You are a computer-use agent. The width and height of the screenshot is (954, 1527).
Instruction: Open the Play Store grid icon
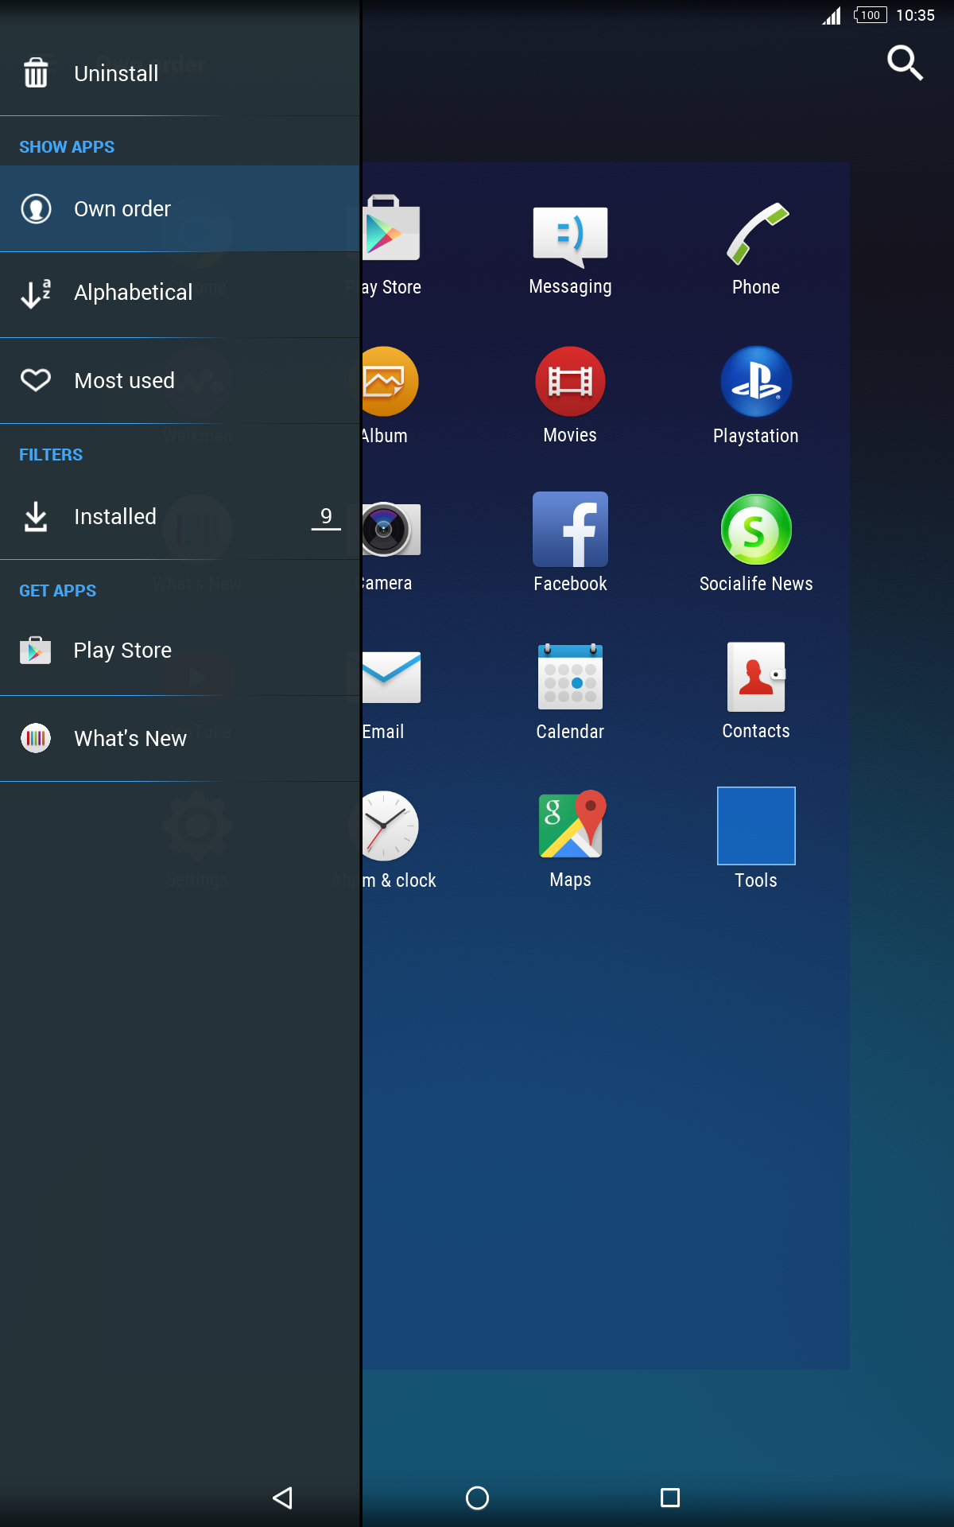(x=390, y=229)
